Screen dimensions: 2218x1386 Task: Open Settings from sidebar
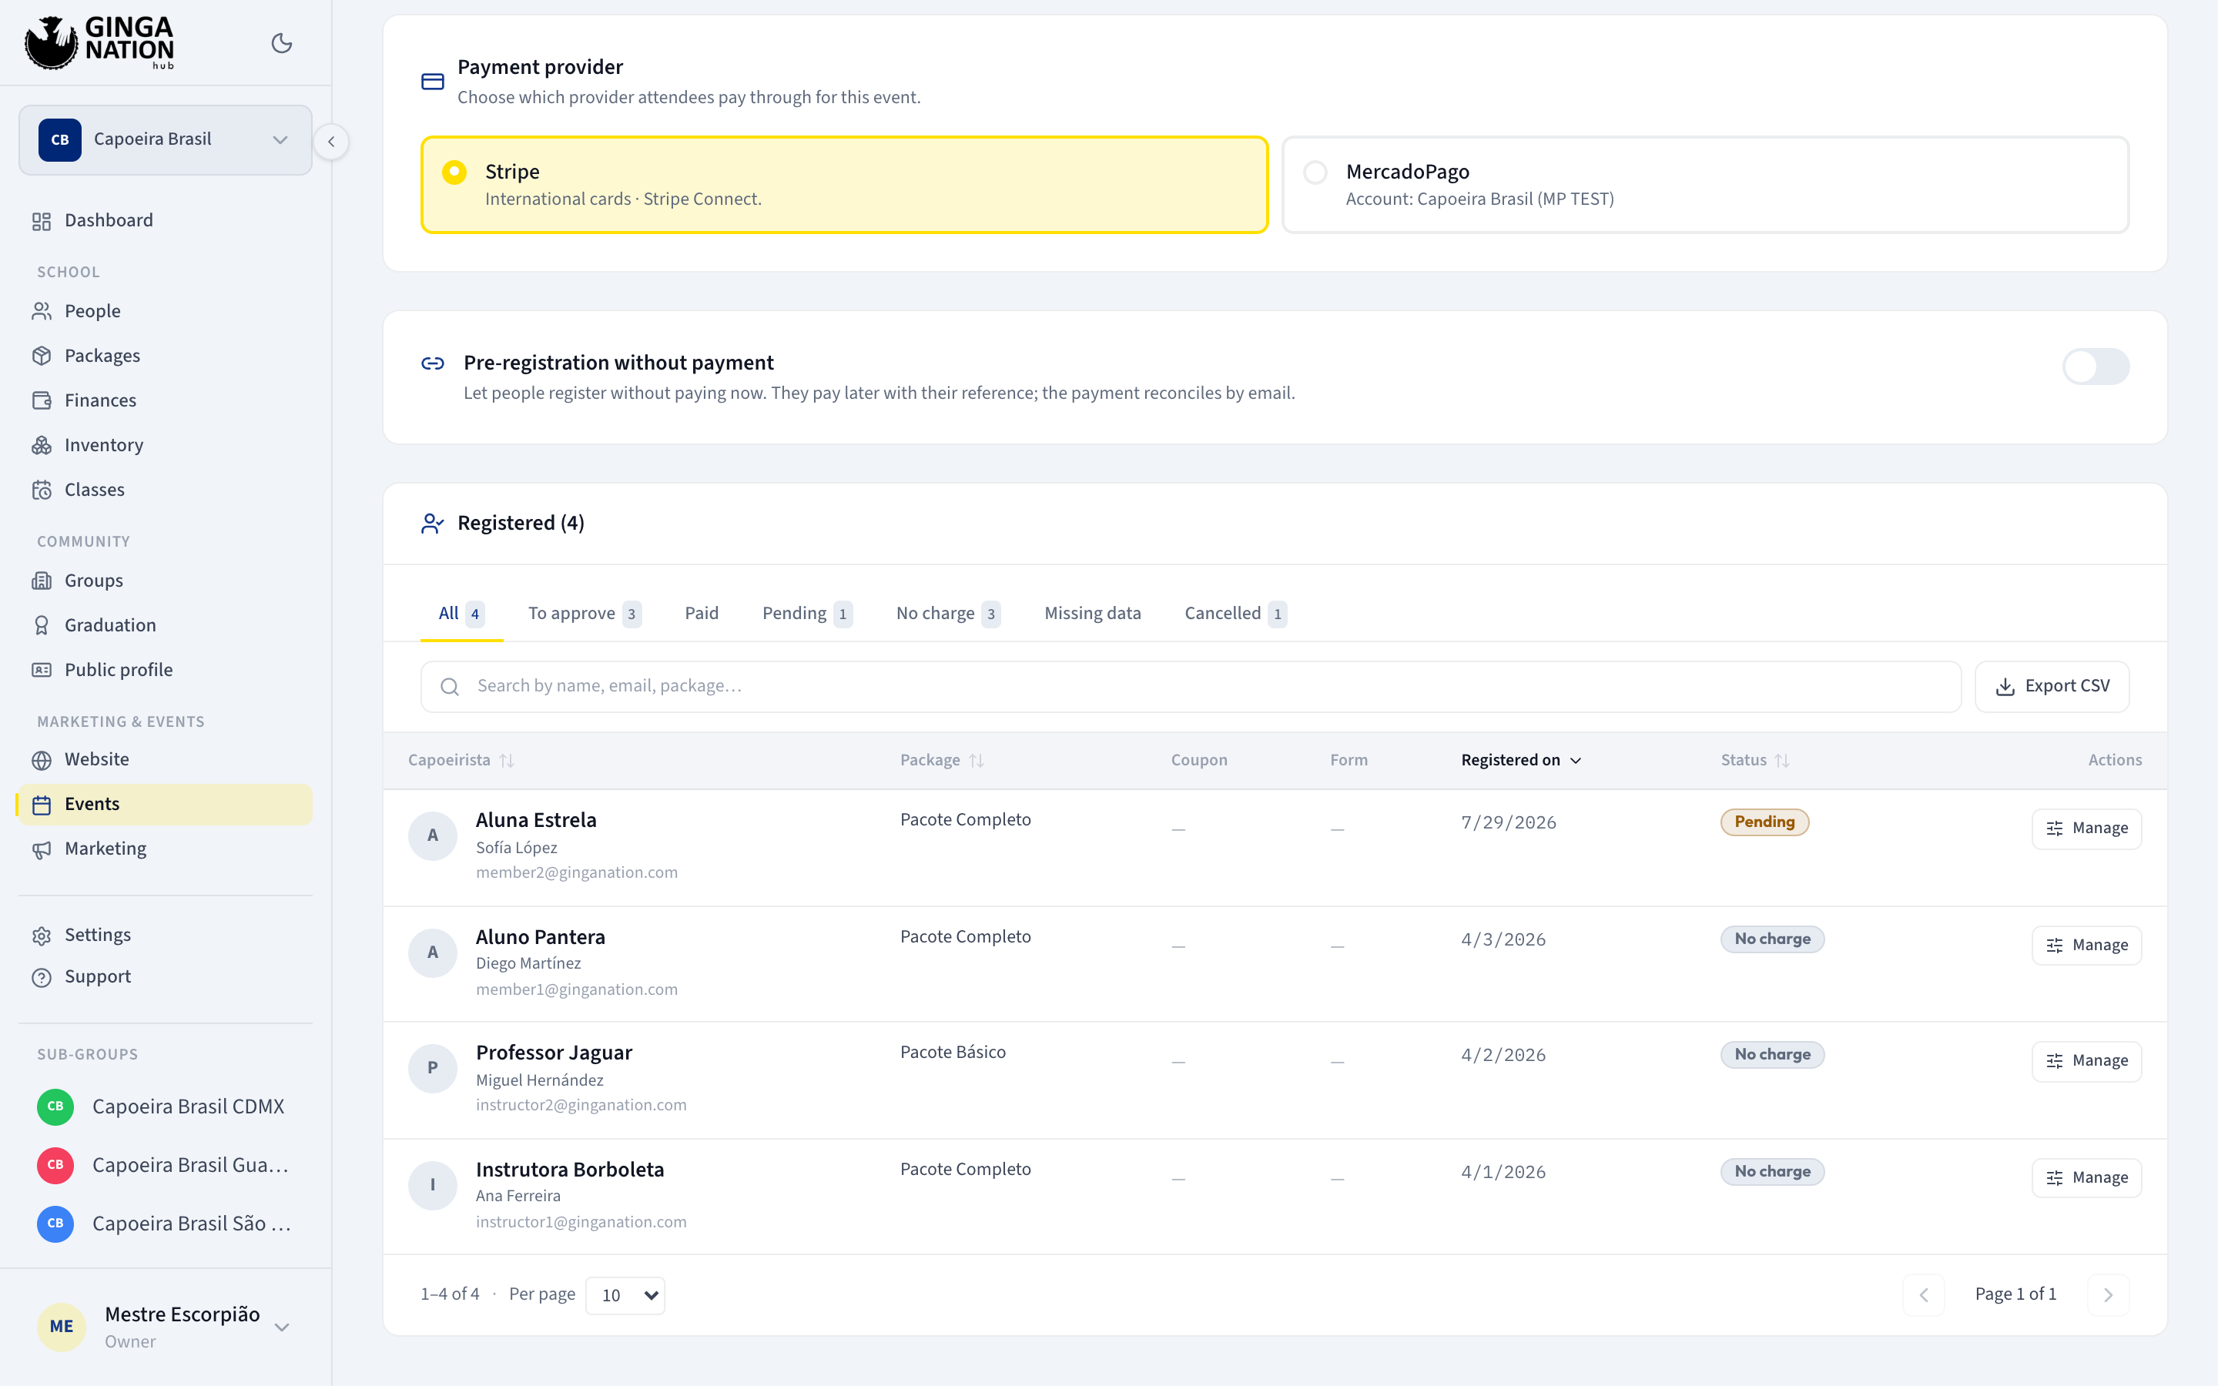165,935
